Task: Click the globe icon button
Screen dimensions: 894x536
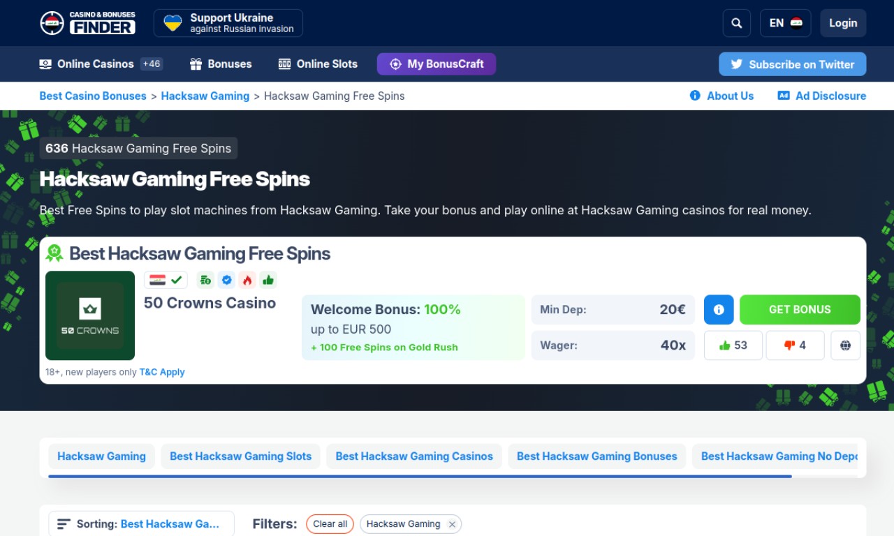Action: point(845,345)
